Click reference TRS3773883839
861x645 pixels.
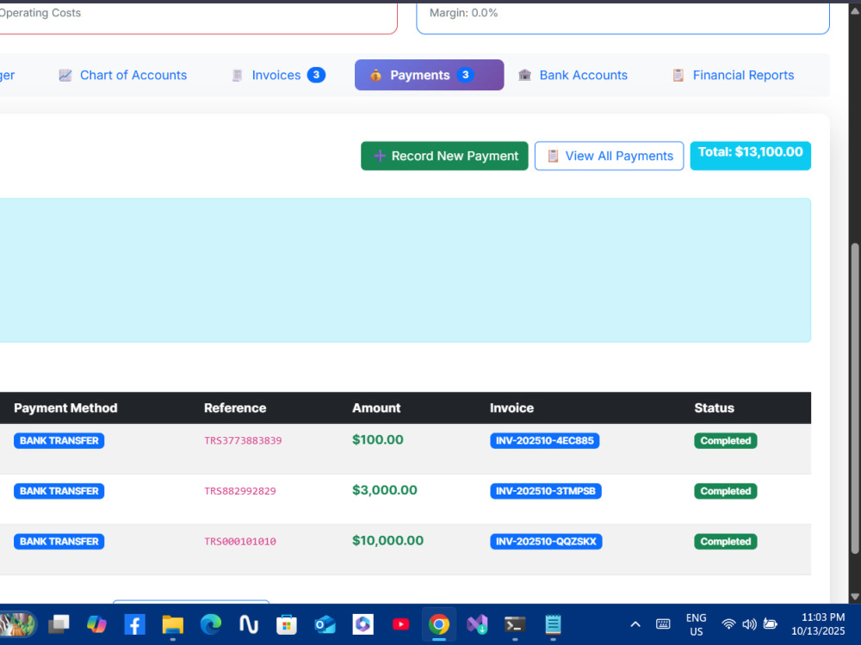point(244,441)
